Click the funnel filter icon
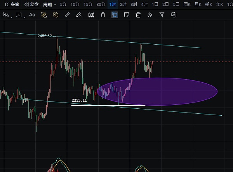The height and width of the screenshot is (172, 233). (162, 15)
